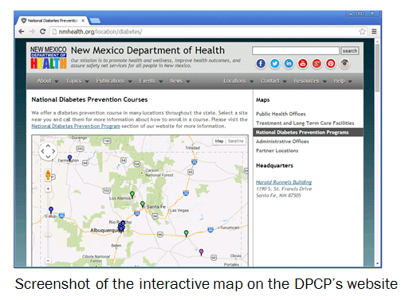Focus the site search text field
Screen dimensions: 409x300
pos(296,51)
